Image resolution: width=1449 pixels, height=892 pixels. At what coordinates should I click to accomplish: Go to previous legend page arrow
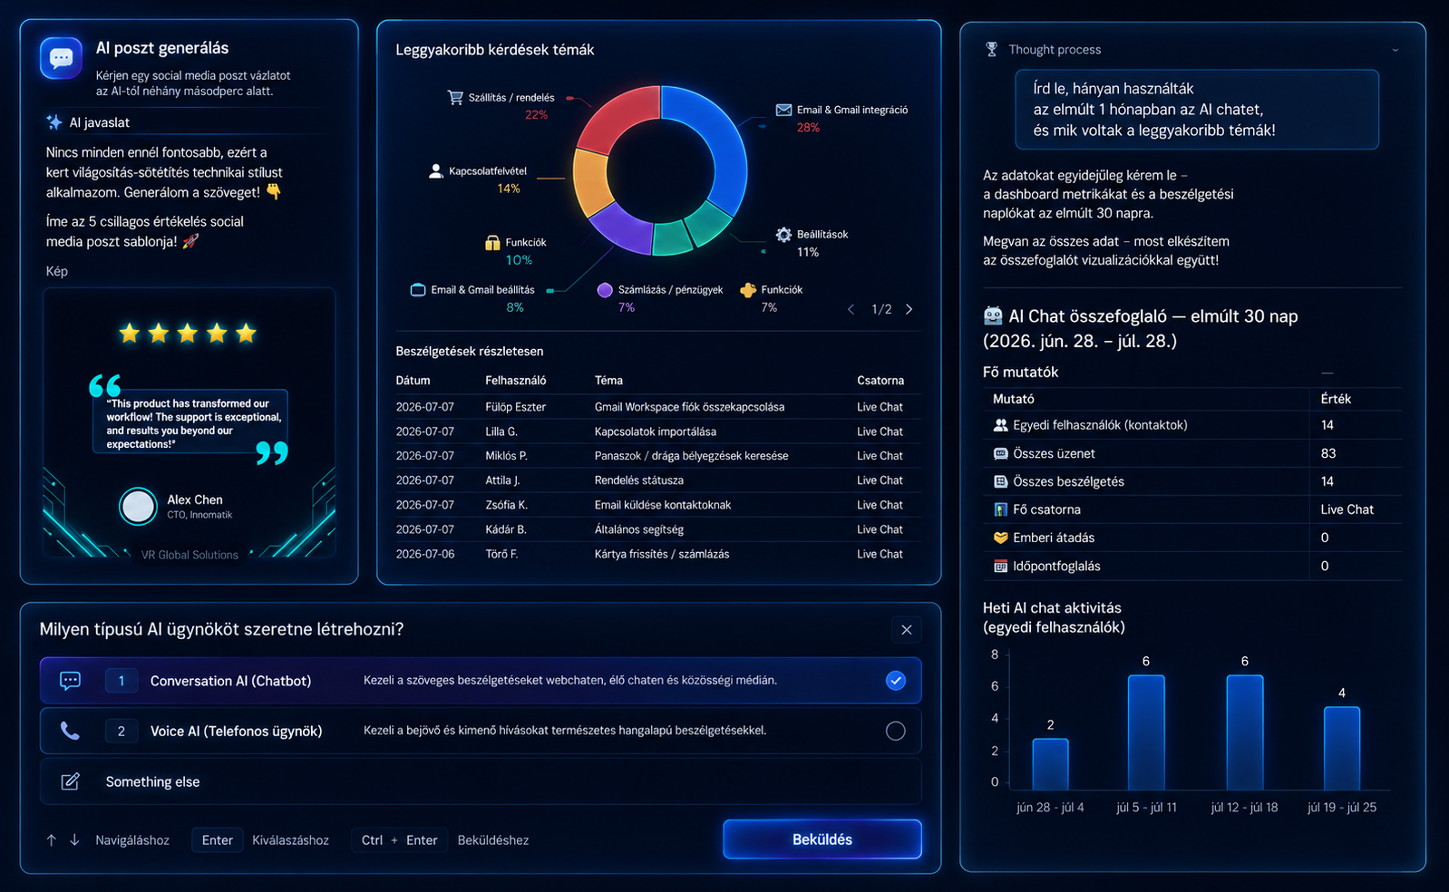click(851, 309)
